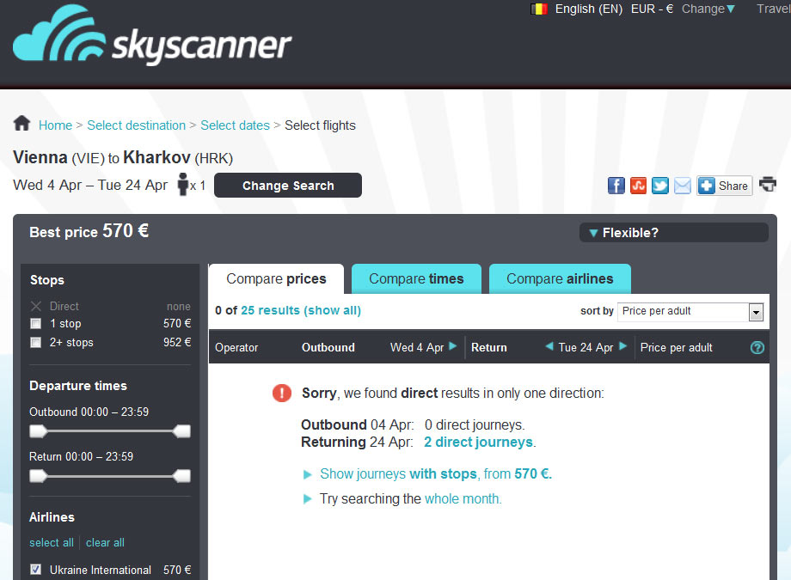Expand the Flexible? options
Image resolution: width=791 pixels, height=580 pixels.
pyautogui.click(x=673, y=233)
